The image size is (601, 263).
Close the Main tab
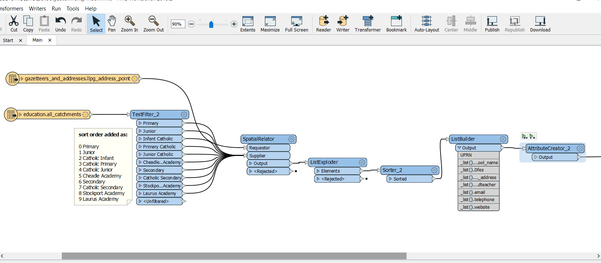(50, 40)
